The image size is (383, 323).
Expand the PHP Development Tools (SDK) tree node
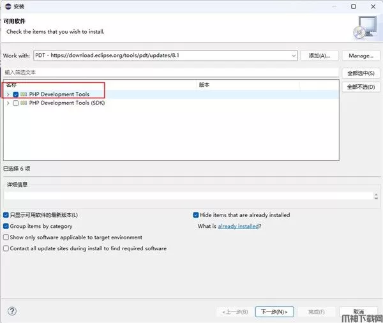[8, 103]
